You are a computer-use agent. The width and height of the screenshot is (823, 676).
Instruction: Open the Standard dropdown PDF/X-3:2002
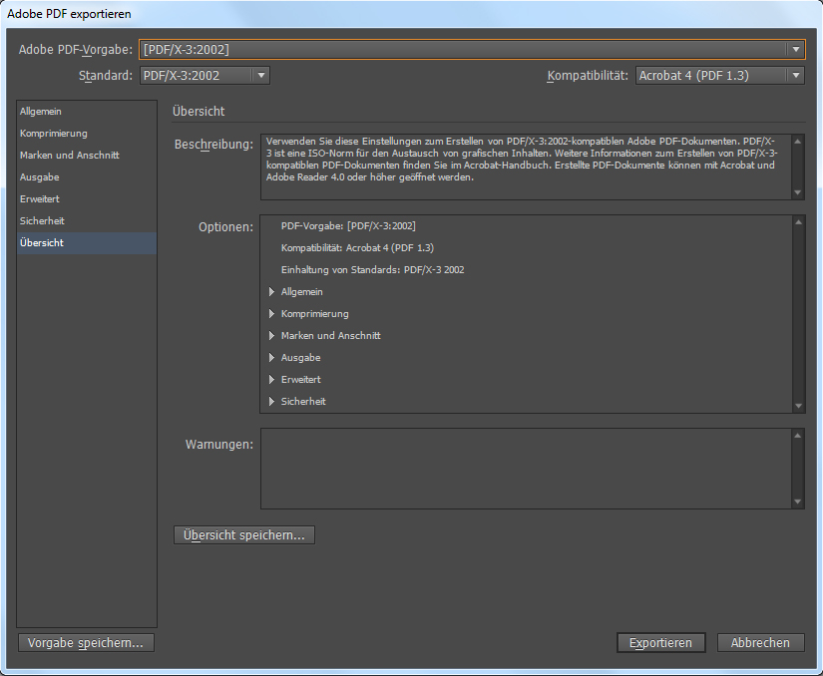pos(205,75)
